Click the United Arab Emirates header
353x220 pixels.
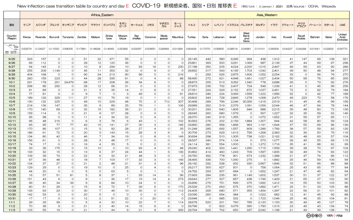(342, 37)
